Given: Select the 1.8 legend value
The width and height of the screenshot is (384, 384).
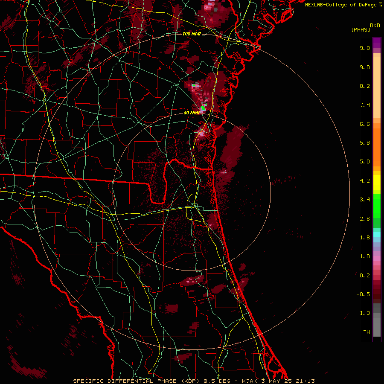Looking at the screenshot, I should click(365, 238).
